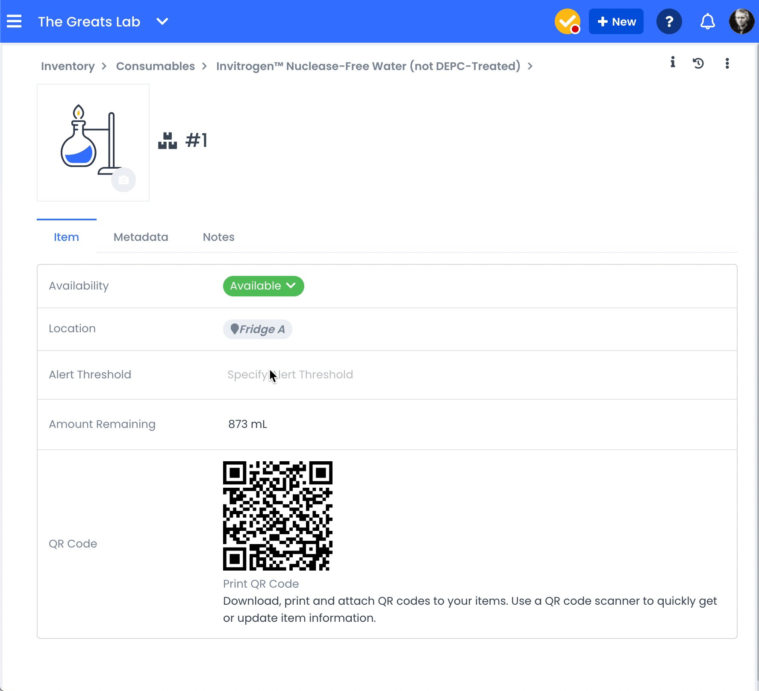This screenshot has height=691, width=759.
Task: Click The Greats Lab title
Action: pyautogui.click(x=89, y=21)
